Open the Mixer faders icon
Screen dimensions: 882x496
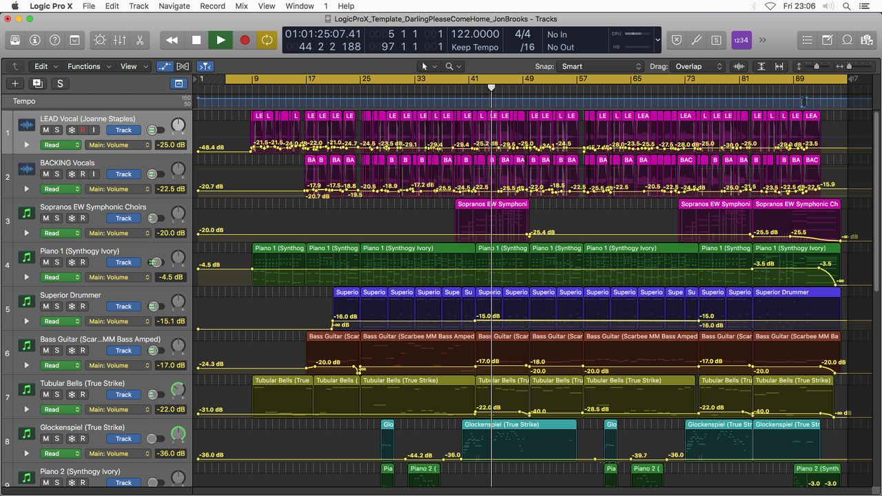tap(120, 40)
